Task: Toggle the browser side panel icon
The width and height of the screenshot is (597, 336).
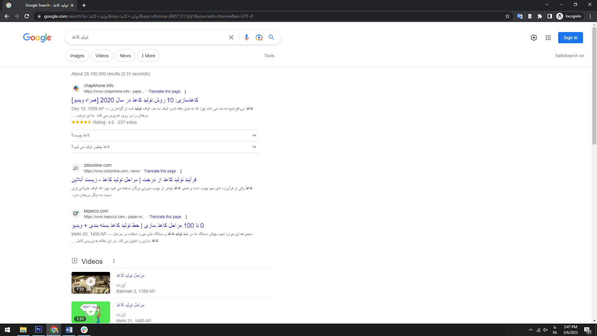Action: click(550, 16)
